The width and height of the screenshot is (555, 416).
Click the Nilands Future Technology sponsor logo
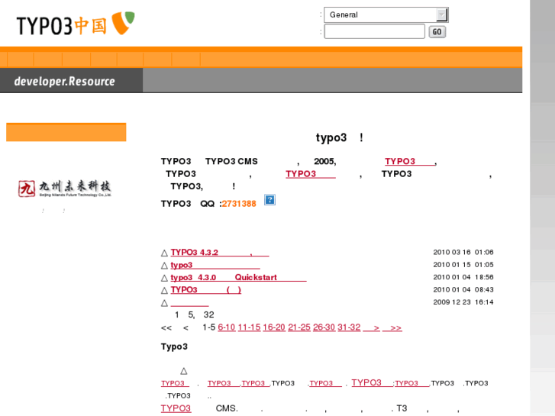point(65,189)
